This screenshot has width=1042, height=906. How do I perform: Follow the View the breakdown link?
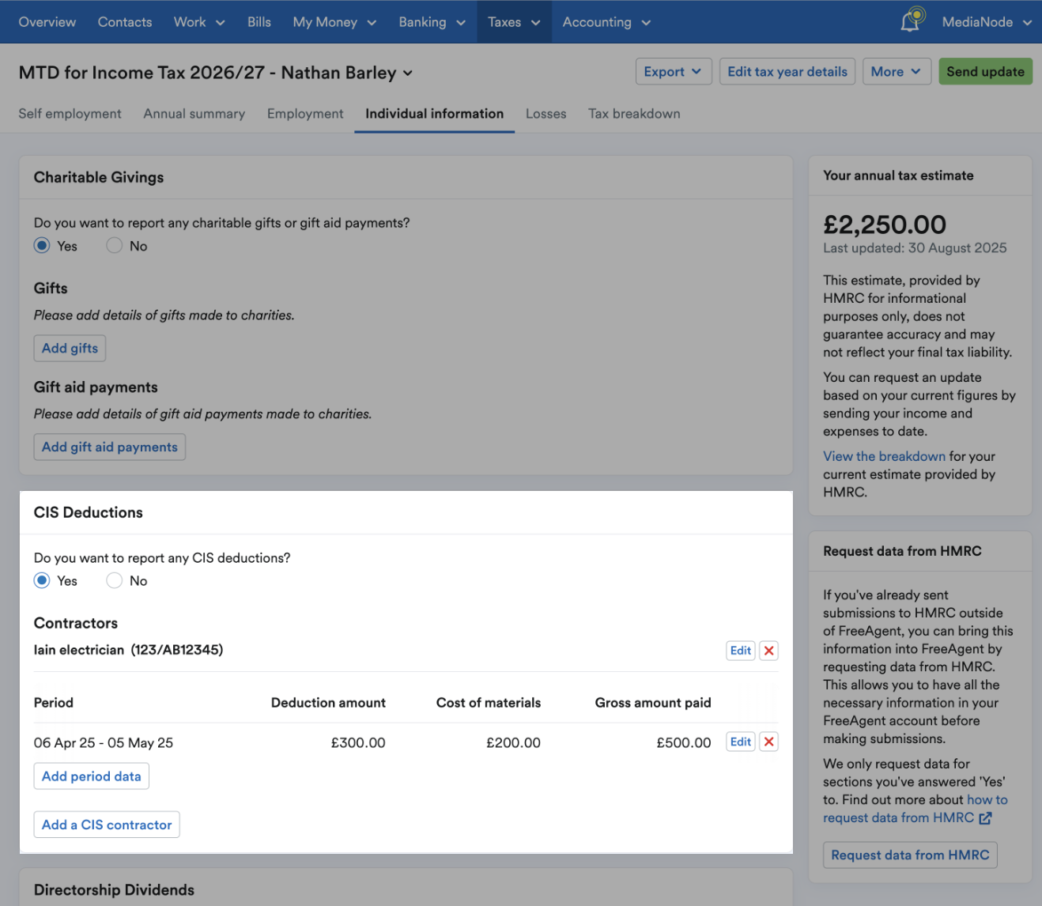(x=884, y=456)
